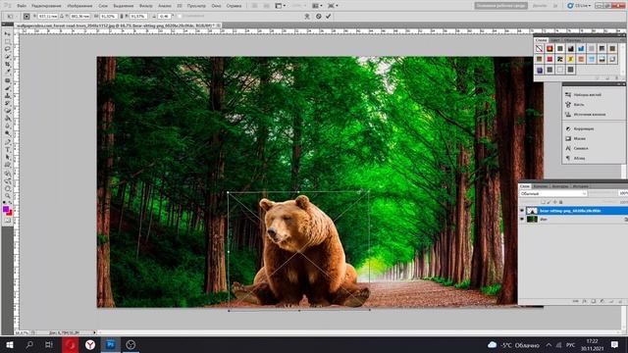This screenshot has width=628, height=353.
Task: Switch to the Каналы tab
Action: tap(541, 186)
